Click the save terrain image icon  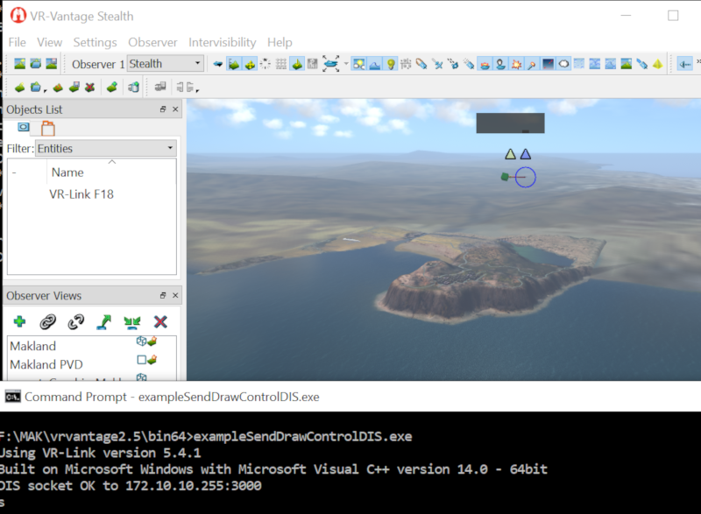[52, 64]
